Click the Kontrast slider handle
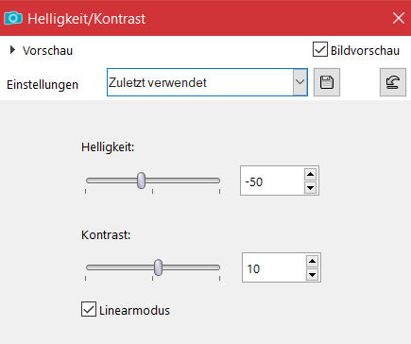This screenshot has width=411, height=344. point(158,267)
